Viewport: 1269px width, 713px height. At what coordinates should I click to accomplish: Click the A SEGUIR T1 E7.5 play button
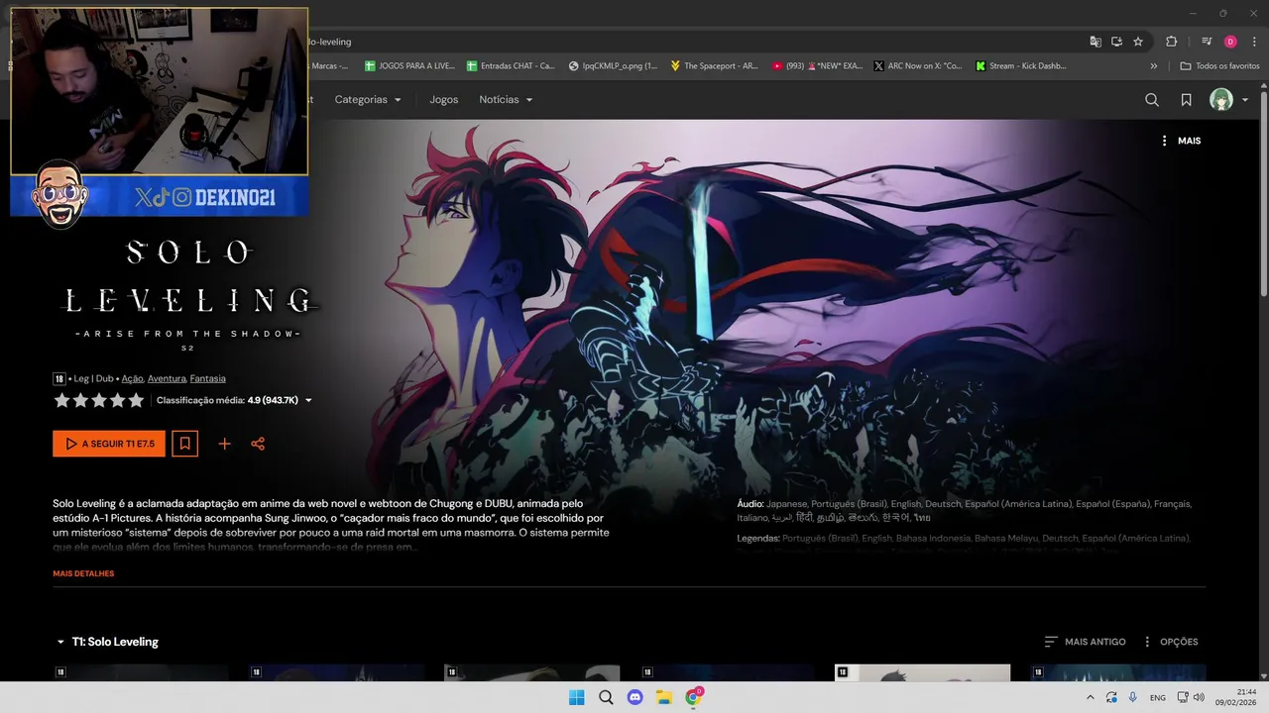[109, 444]
